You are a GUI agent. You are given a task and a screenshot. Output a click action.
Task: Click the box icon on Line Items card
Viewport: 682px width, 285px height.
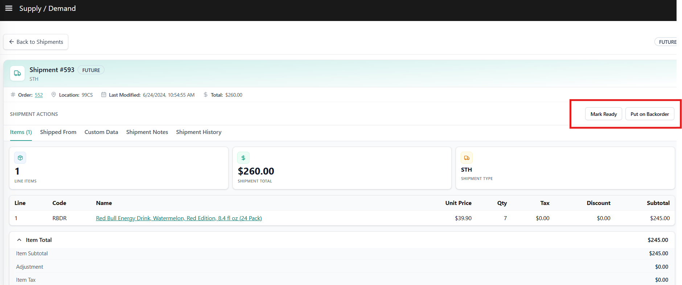pyautogui.click(x=20, y=158)
